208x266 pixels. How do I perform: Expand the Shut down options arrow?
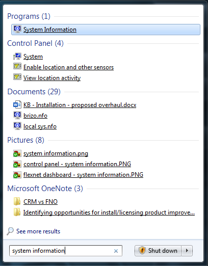pyautogui.click(x=187, y=251)
